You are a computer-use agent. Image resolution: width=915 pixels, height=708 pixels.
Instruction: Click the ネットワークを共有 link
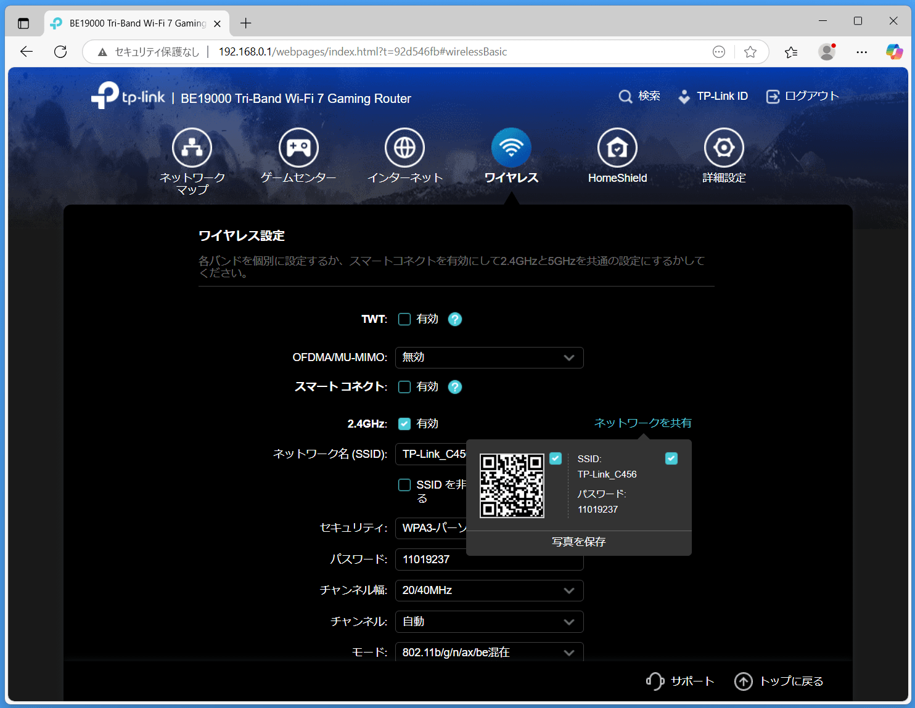(x=642, y=423)
